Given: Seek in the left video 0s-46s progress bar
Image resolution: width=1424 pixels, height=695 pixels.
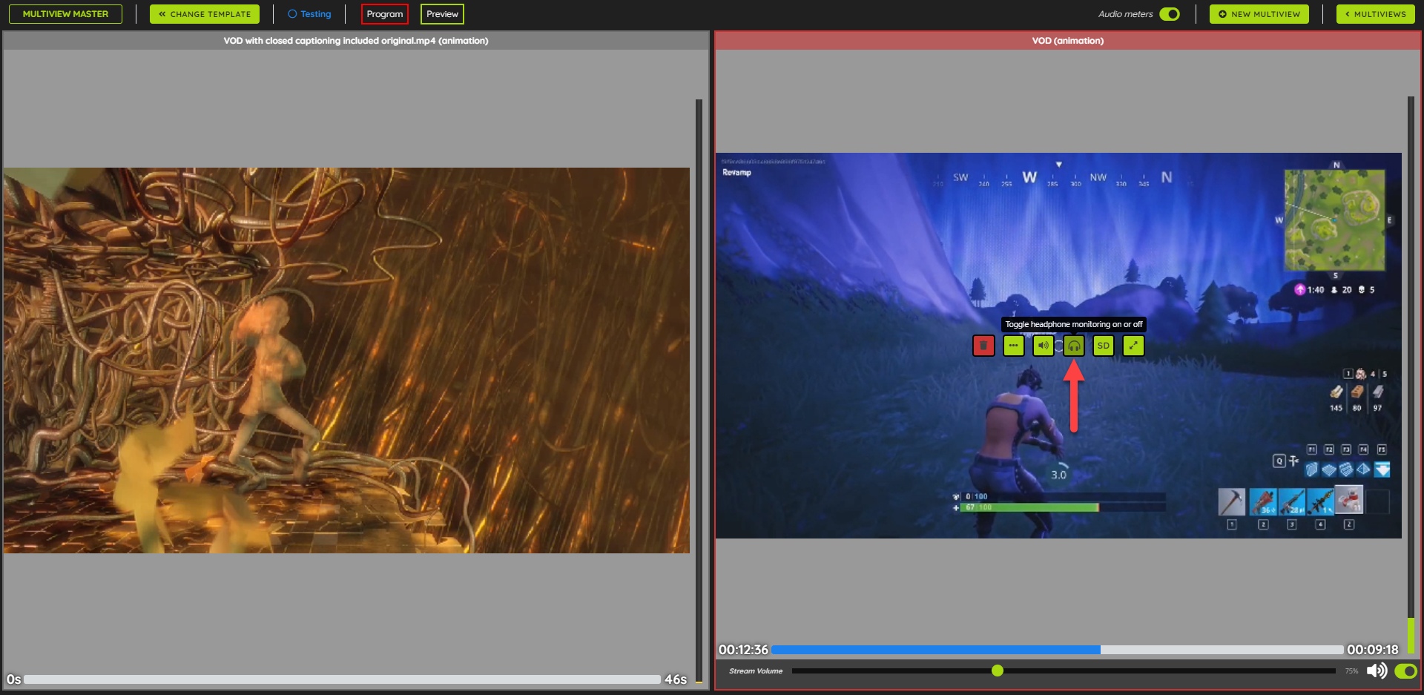Looking at the screenshot, I should 342,679.
